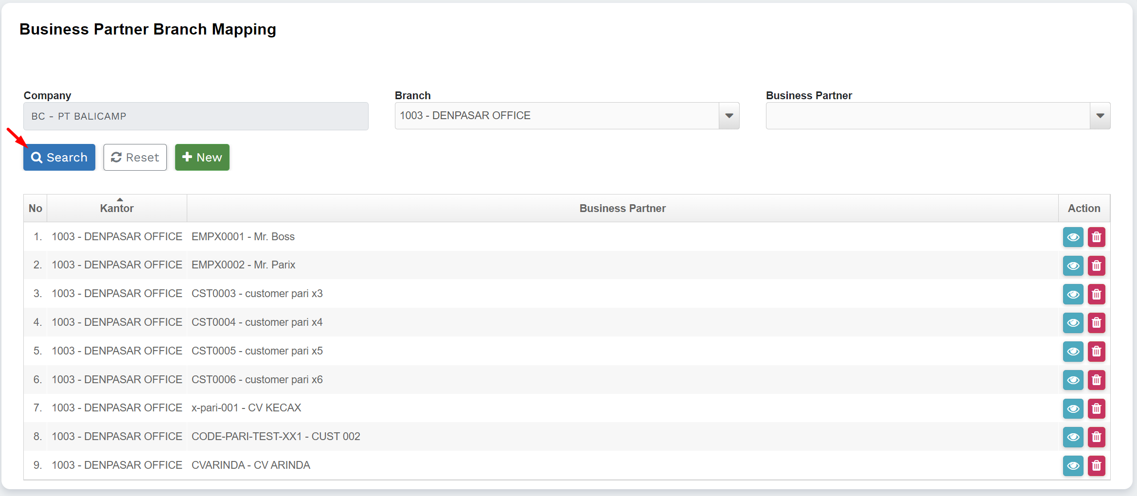Remove the CST0005 customer pari x5 mapping

[x=1096, y=352]
